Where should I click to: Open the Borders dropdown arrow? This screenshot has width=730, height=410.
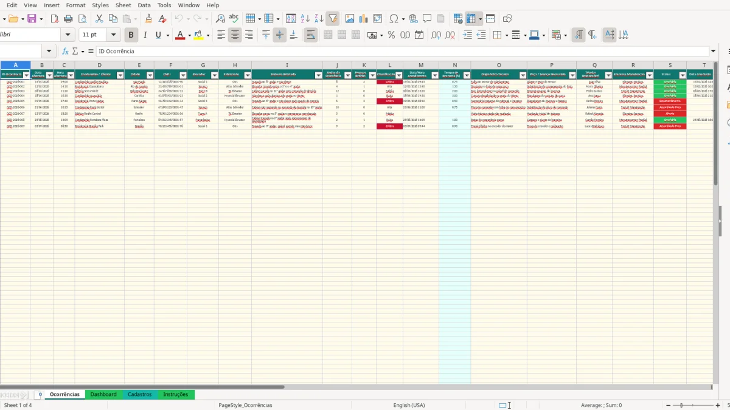tap(506, 35)
